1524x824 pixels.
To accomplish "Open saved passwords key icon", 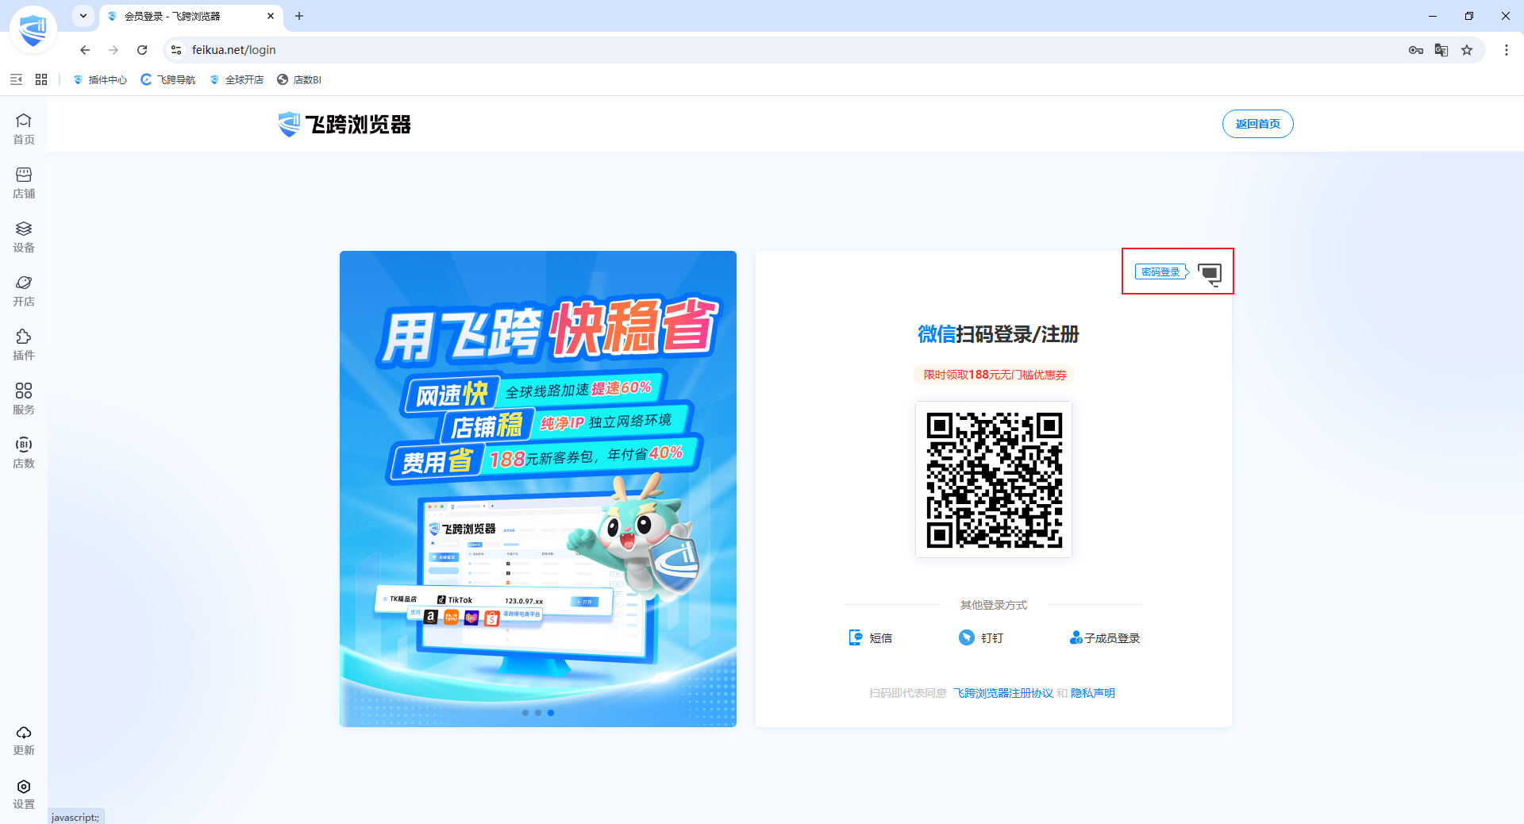I will pyautogui.click(x=1416, y=50).
